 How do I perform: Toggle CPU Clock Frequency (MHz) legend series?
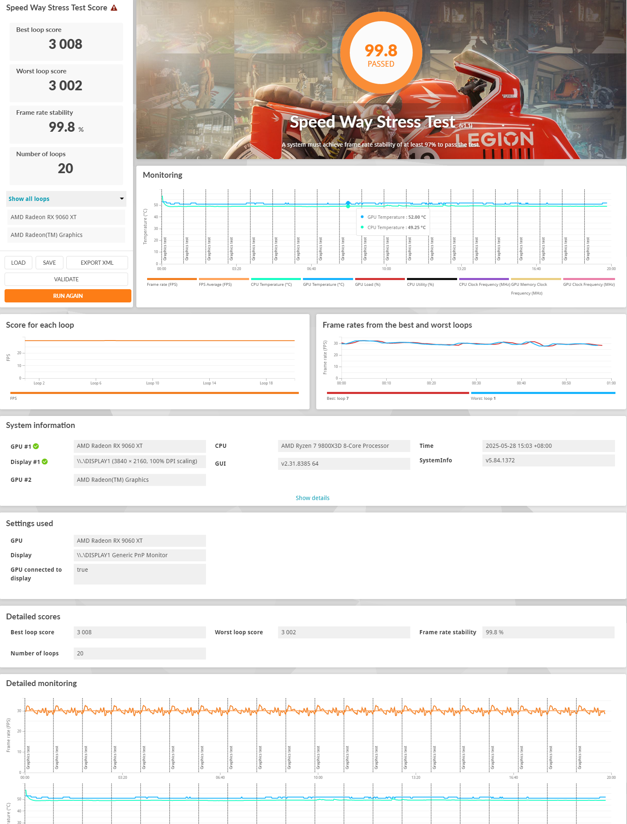tap(484, 283)
